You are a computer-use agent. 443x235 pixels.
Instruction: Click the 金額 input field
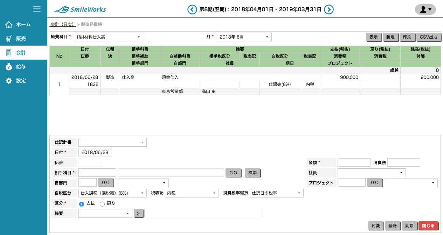[354, 162]
